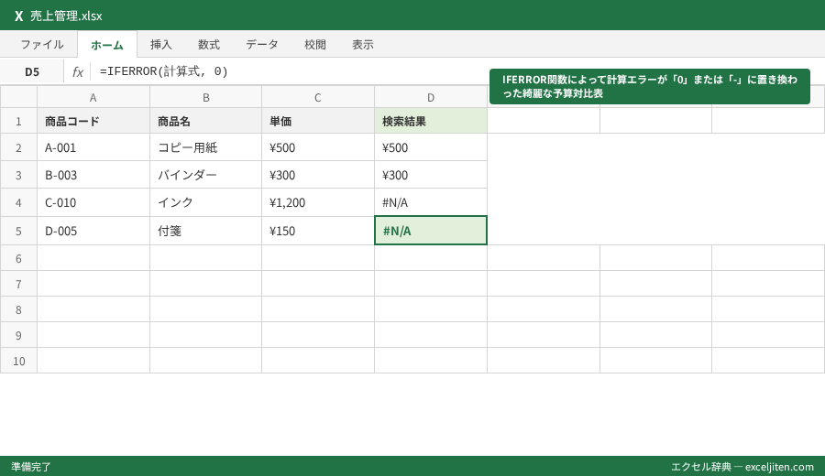Select row 7 header
The image size is (825, 476).
[18, 284]
